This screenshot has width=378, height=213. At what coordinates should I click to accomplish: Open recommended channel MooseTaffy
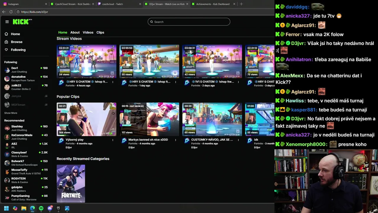(26, 172)
